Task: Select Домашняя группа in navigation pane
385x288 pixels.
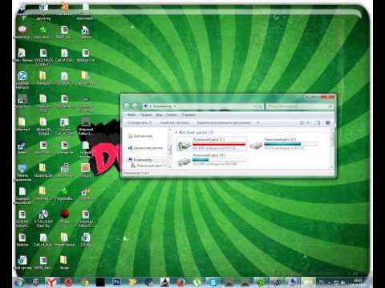Action: pyautogui.click(x=145, y=148)
